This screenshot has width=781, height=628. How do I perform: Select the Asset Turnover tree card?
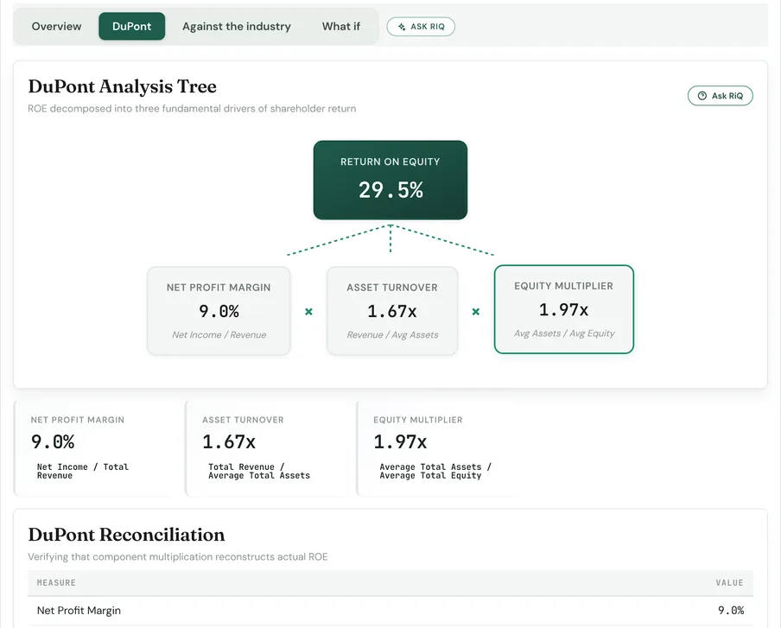click(x=392, y=311)
